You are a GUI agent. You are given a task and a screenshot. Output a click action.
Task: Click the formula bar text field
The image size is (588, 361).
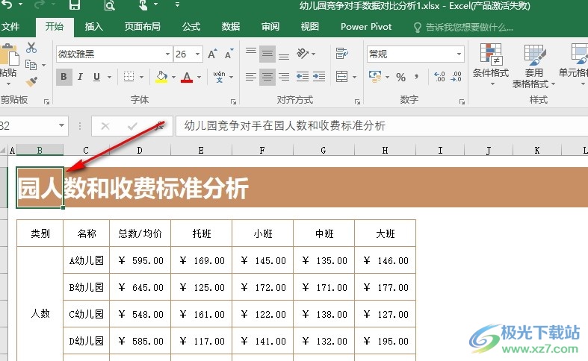click(374, 126)
